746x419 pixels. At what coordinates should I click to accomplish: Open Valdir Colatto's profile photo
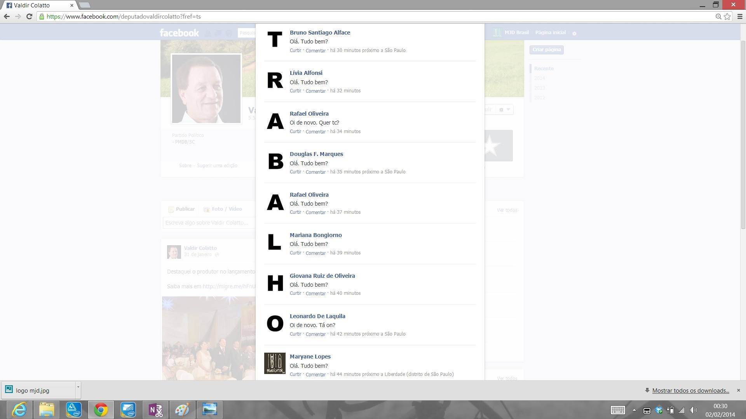click(206, 89)
